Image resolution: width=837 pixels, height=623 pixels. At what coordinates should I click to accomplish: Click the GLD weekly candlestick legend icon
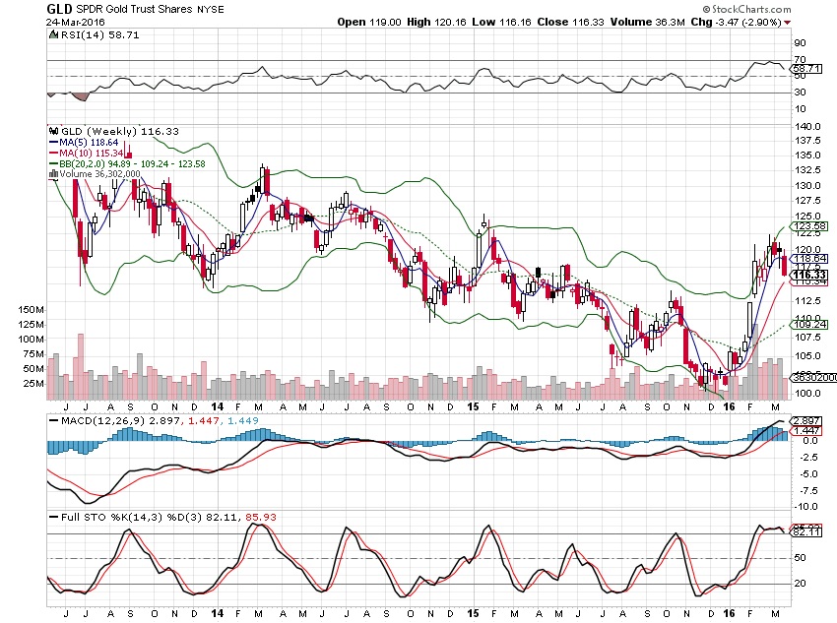52,130
